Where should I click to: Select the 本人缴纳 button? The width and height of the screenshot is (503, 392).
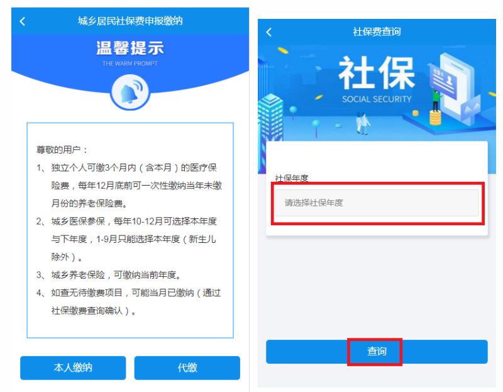click(x=73, y=367)
